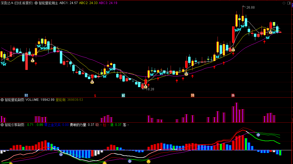Click the money bag below the 18.28 low
This screenshot has height=164, width=293.
pyautogui.click(x=145, y=86)
